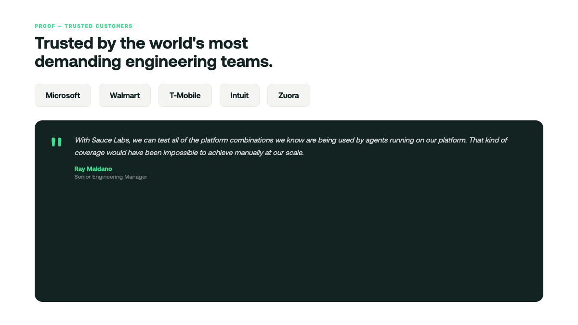
Task: Click the name Ray Maldano
Action: pyautogui.click(x=93, y=169)
